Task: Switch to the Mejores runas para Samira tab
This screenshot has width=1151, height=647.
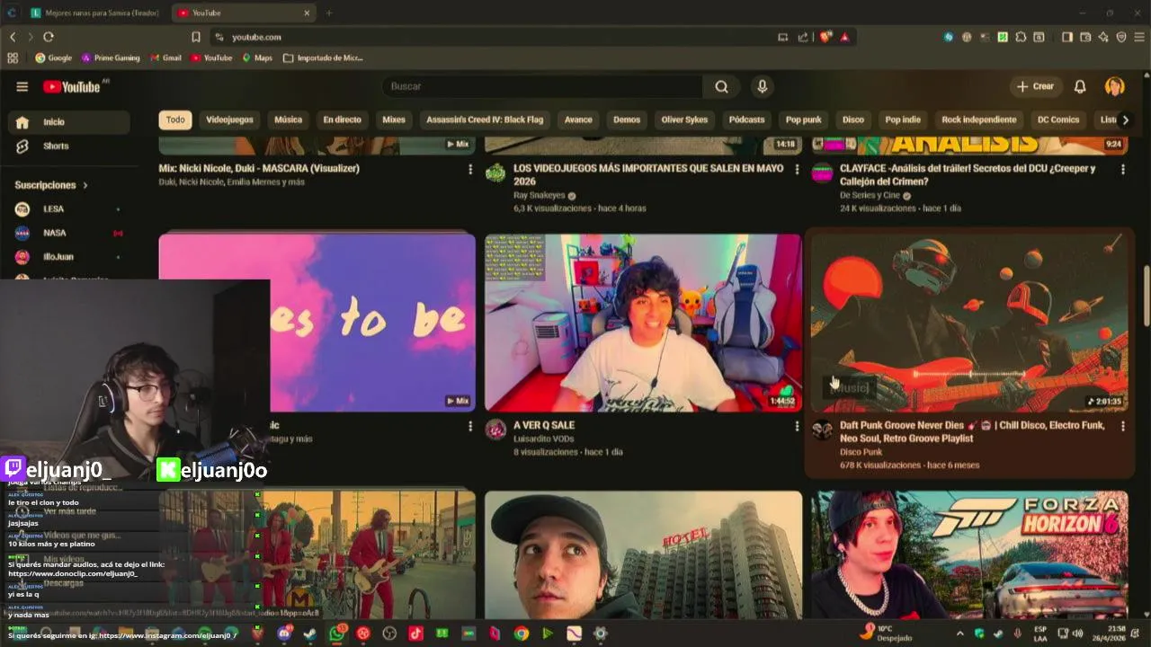Action: pyautogui.click(x=94, y=13)
